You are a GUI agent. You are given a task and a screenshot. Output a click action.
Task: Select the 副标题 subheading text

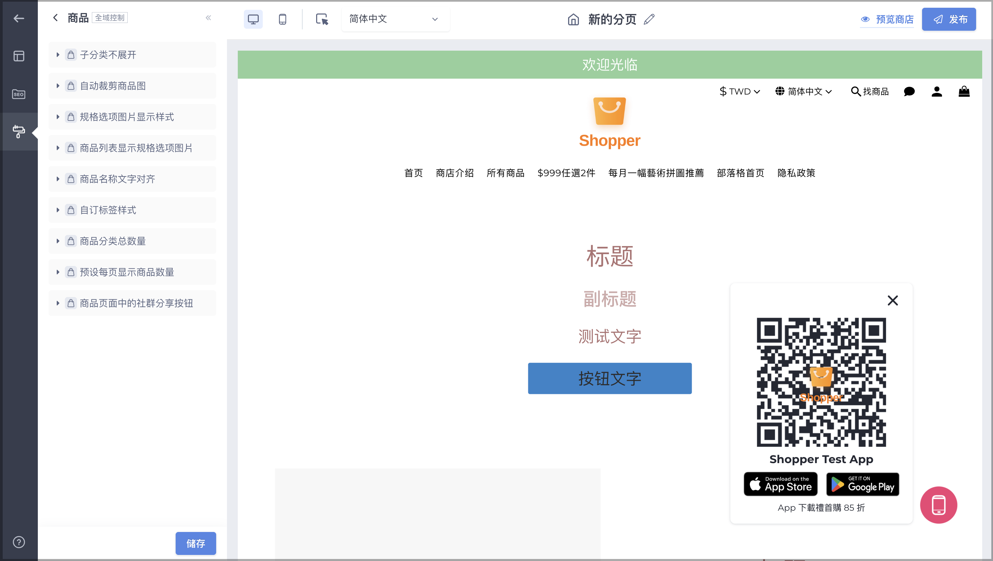click(x=609, y=299)
